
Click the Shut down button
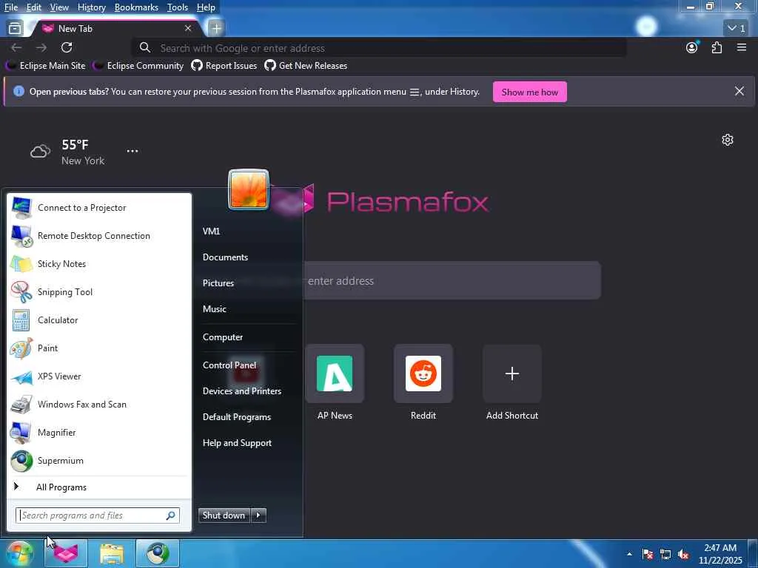224,515
